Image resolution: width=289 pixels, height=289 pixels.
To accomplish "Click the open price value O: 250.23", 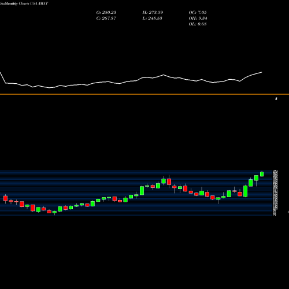I will 106,13.
